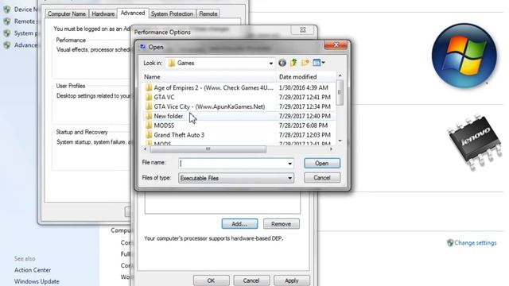Sort by Name column header
The width and height of the screenshot is (509, 286).
[x=209, y=77]
